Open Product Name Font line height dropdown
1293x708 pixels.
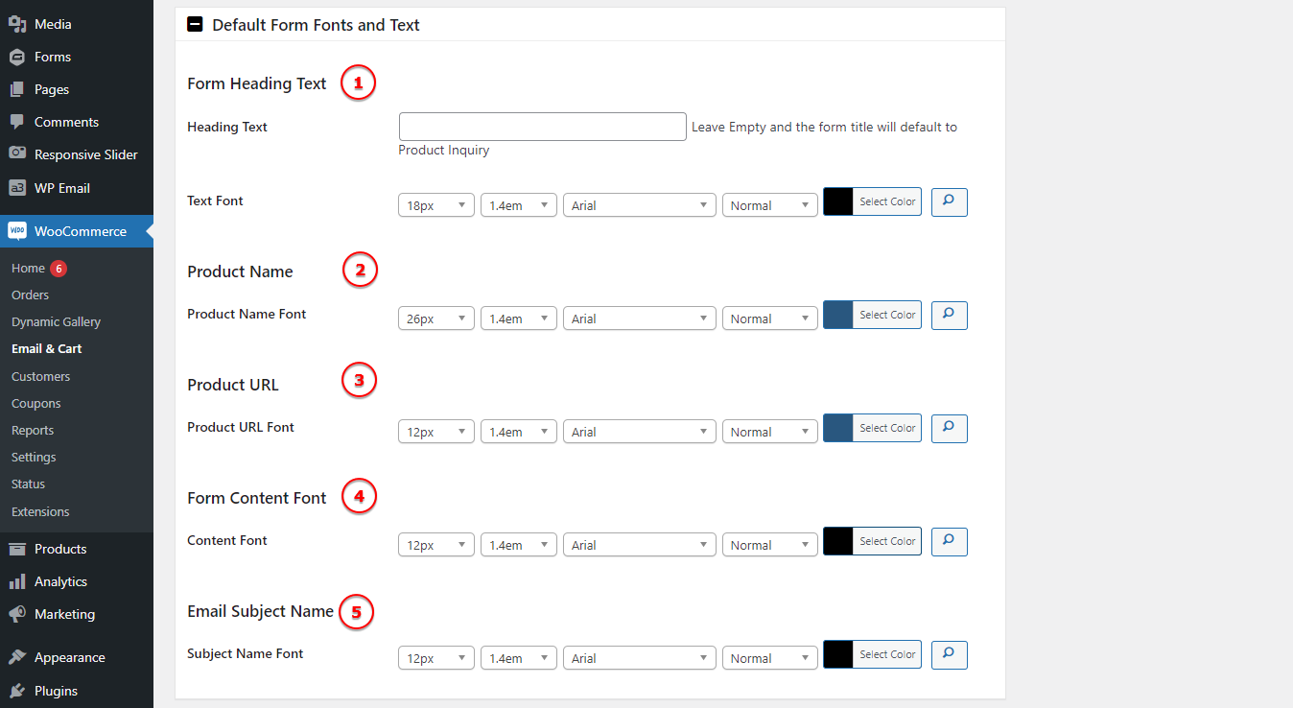[x=519, y=319]
